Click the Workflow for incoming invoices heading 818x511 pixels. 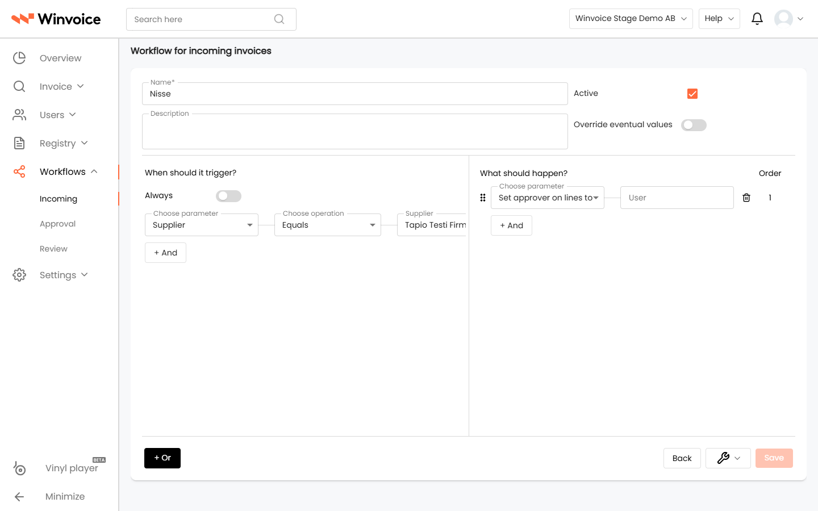click(201, 51)
